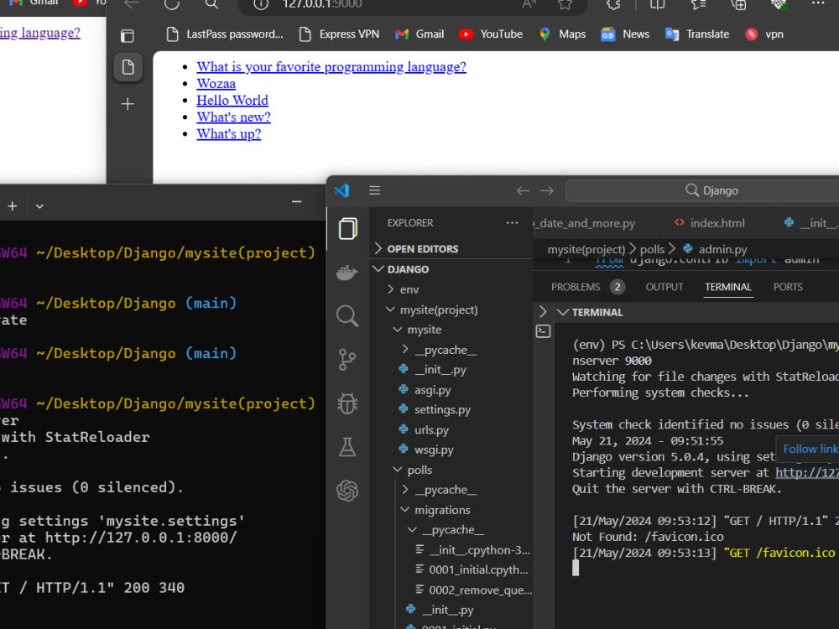Toggle browser vertical tabs panel icon
This screenshot has height=629, width=839.
(x=128, y=36)
